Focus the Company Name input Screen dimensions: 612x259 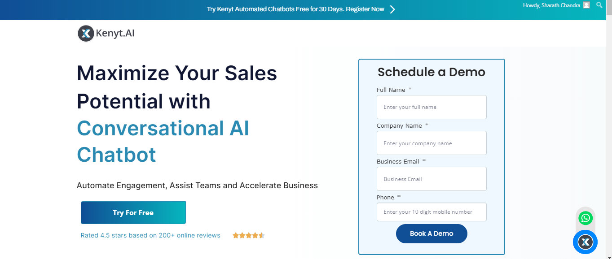click(x=431, y=142)
